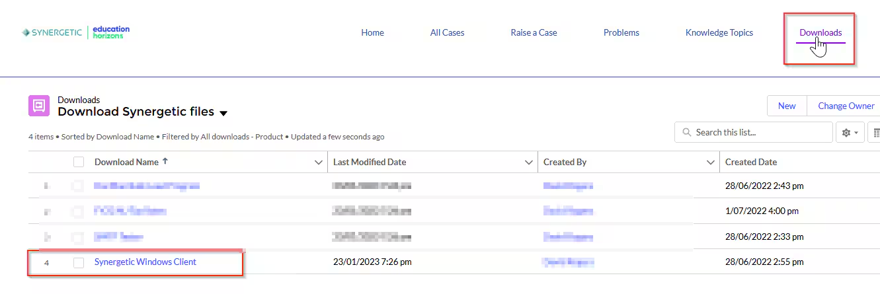
Task: Click the New button
Action: coord(787,106)
